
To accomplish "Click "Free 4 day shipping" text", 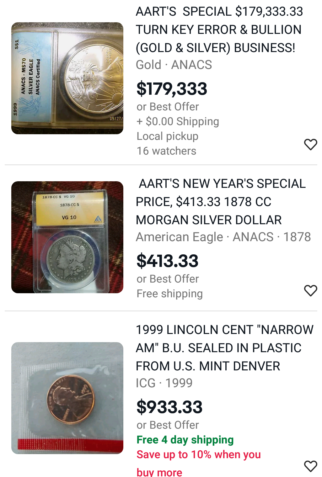I will click(185, 440).
